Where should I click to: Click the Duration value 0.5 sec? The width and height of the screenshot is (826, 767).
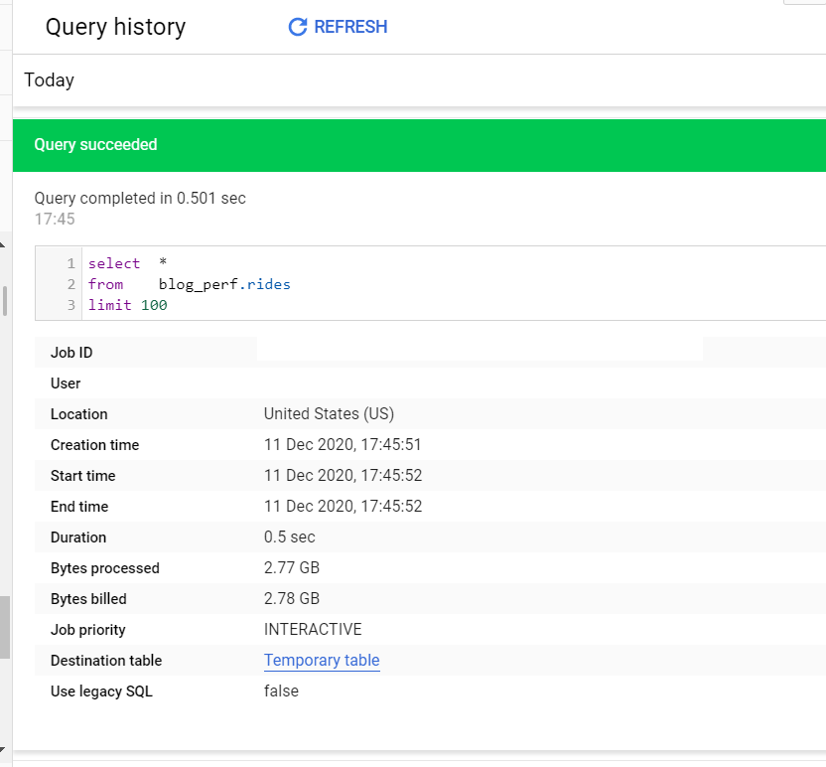[289, 537]
